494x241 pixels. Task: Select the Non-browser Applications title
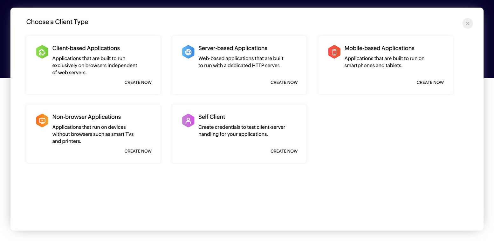tap(86, 117)
